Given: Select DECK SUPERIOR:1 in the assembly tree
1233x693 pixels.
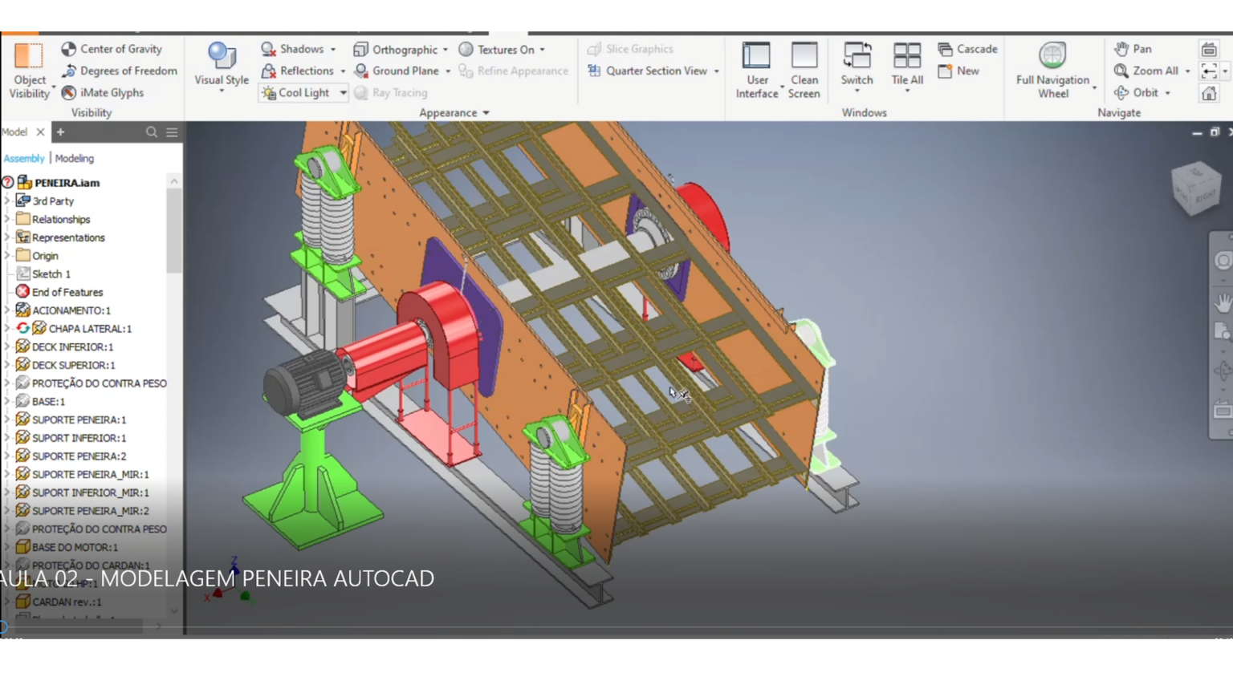Looking at the screenshot, I should coord(71,365).
